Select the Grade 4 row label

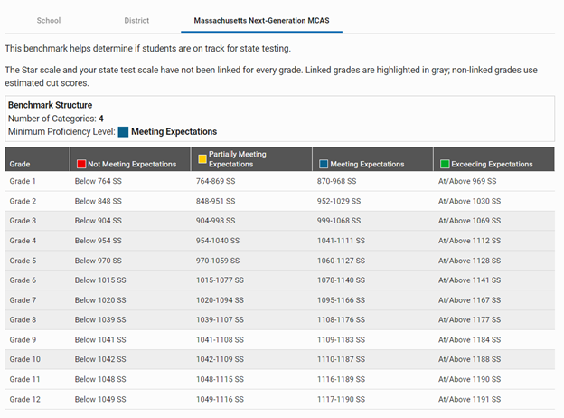coord(23,241)
